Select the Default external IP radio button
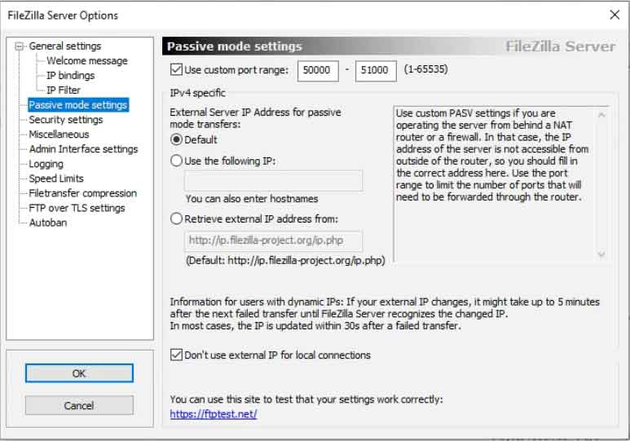The width and height of the screenshot is (630, 441). [x=176, y=140]
